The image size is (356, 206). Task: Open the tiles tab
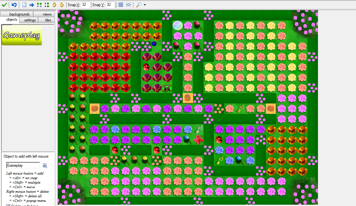46,20
